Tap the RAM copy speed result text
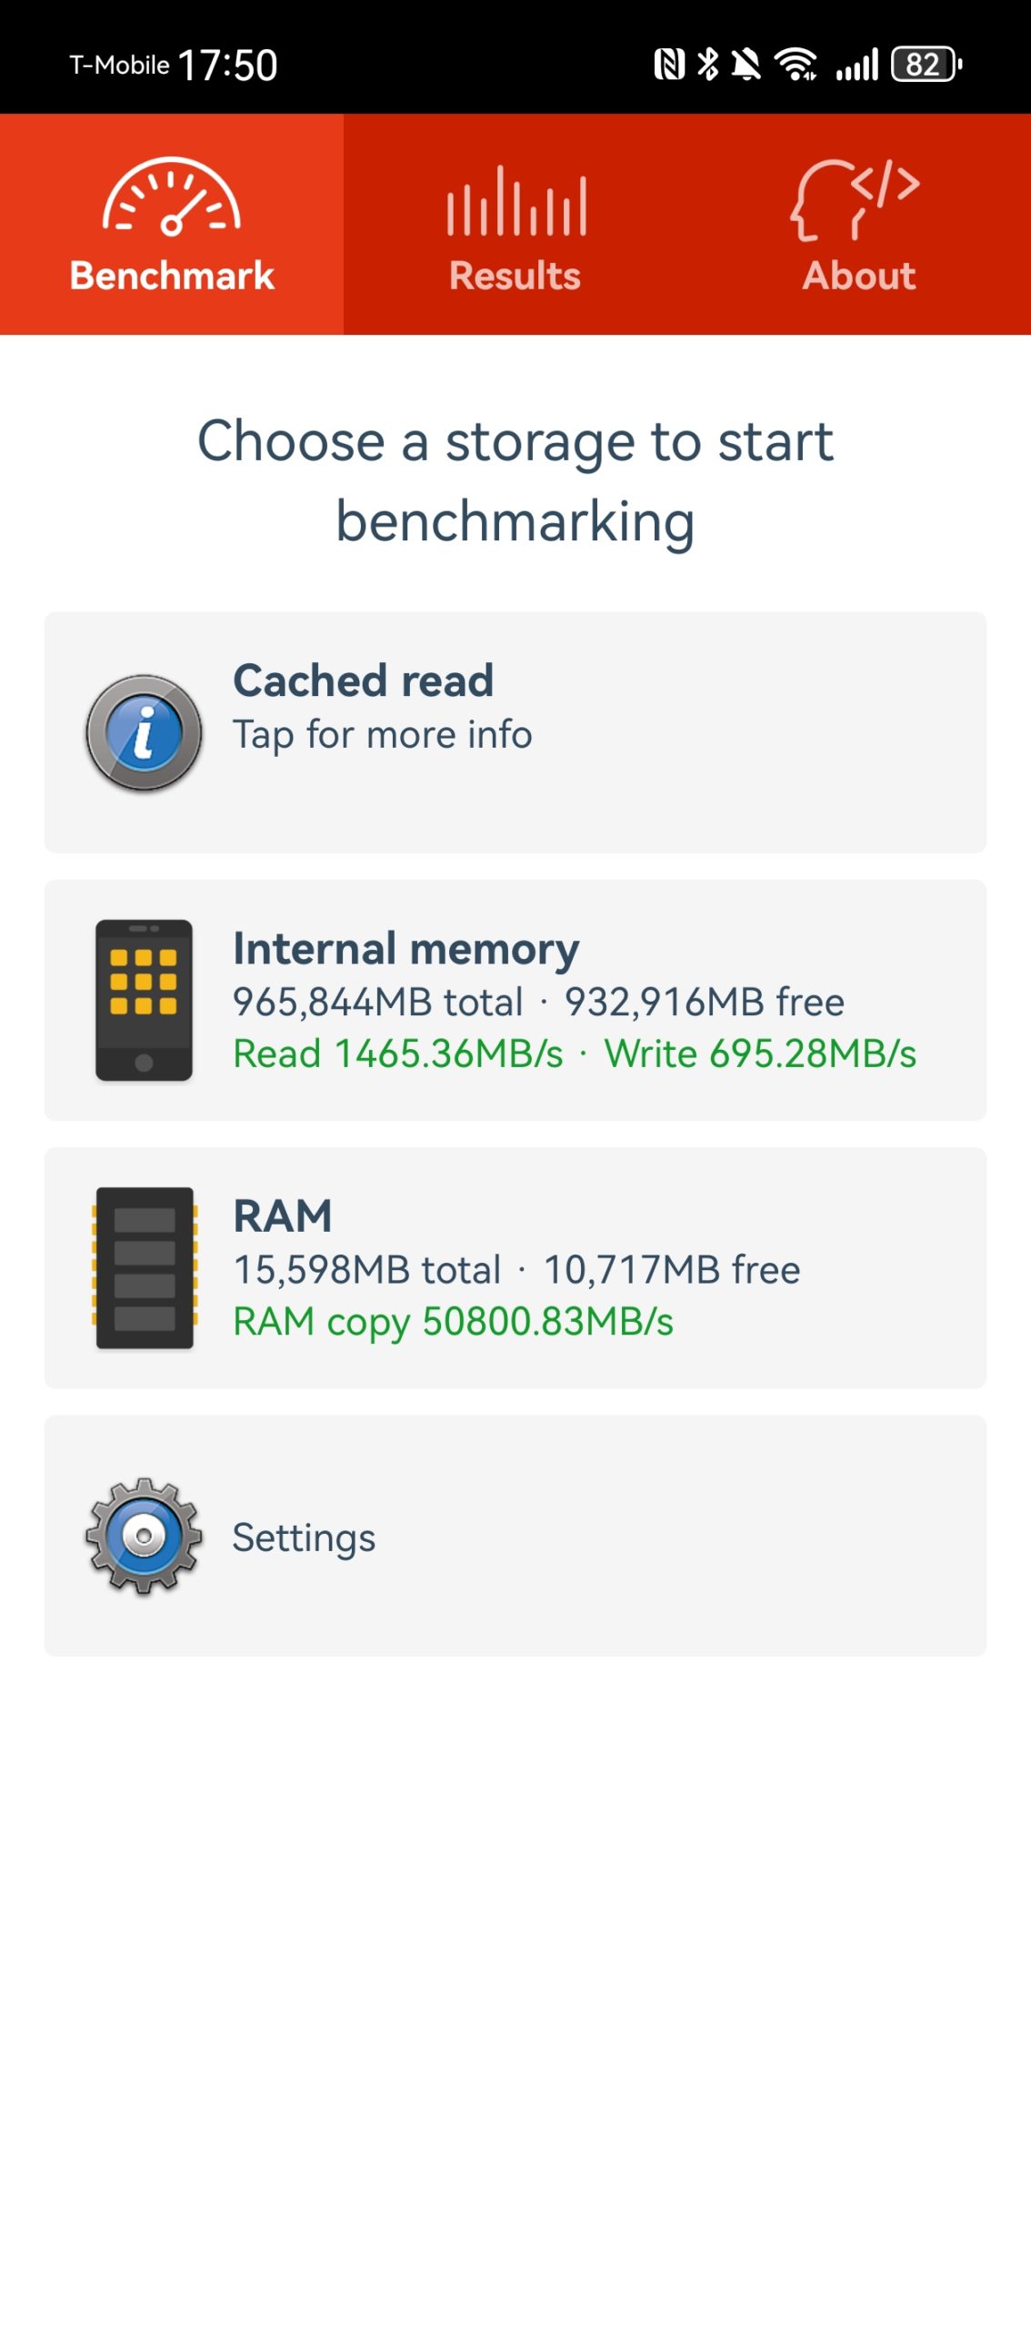Image resolution: width=1031 pixels, height=2329 pixels. 453,1322
